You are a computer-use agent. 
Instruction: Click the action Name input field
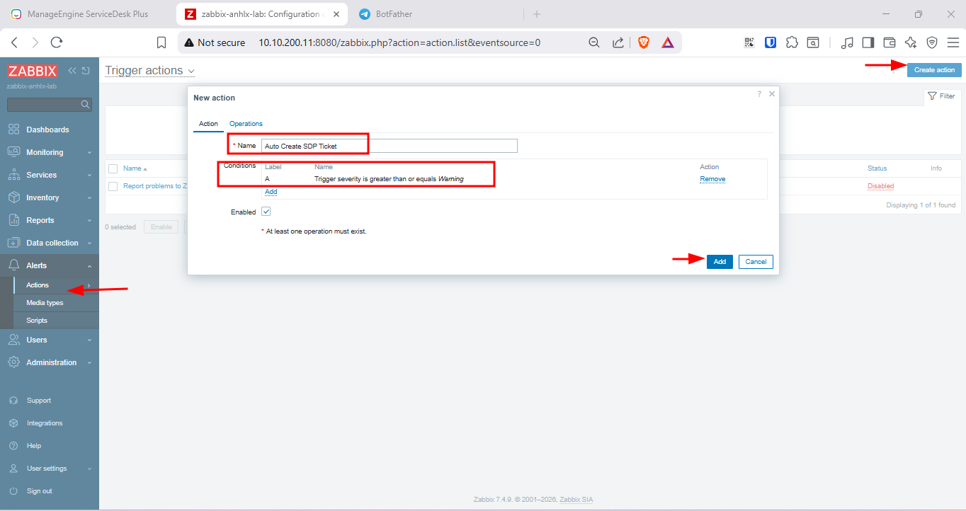tap(389, 146)
